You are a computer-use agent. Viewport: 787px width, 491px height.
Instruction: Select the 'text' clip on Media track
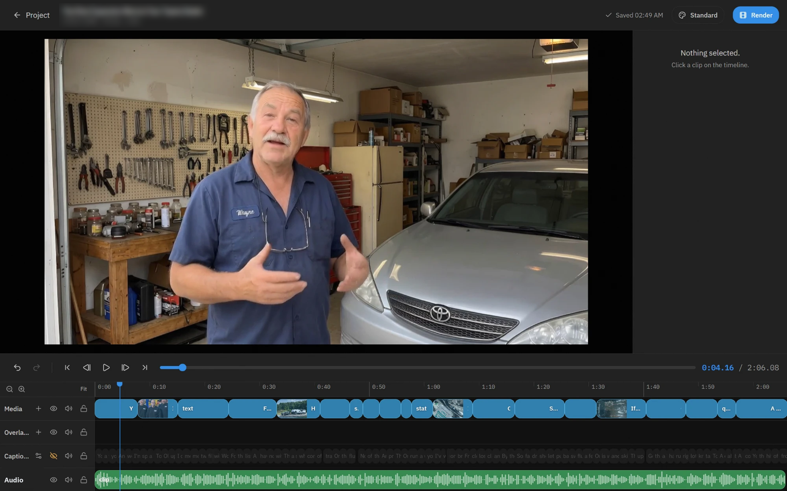tap(203, 408)
